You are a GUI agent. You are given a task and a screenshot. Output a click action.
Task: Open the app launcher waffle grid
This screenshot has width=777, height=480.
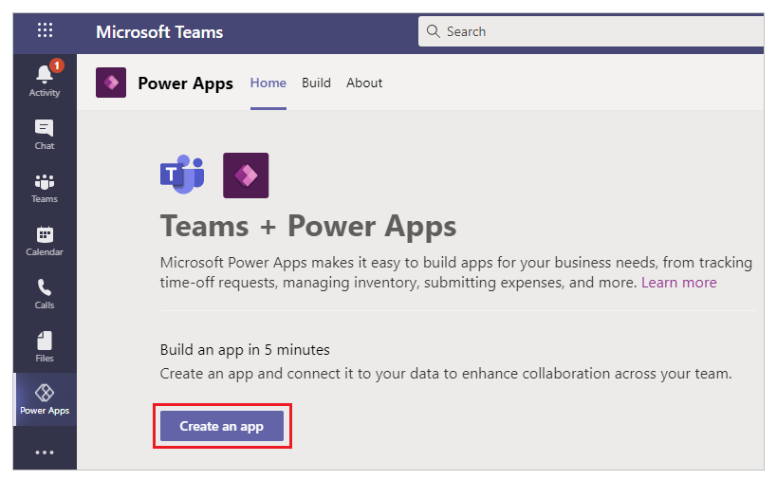[x=45, y=30]
